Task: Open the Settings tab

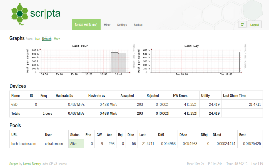Action: tap(122, 25)
